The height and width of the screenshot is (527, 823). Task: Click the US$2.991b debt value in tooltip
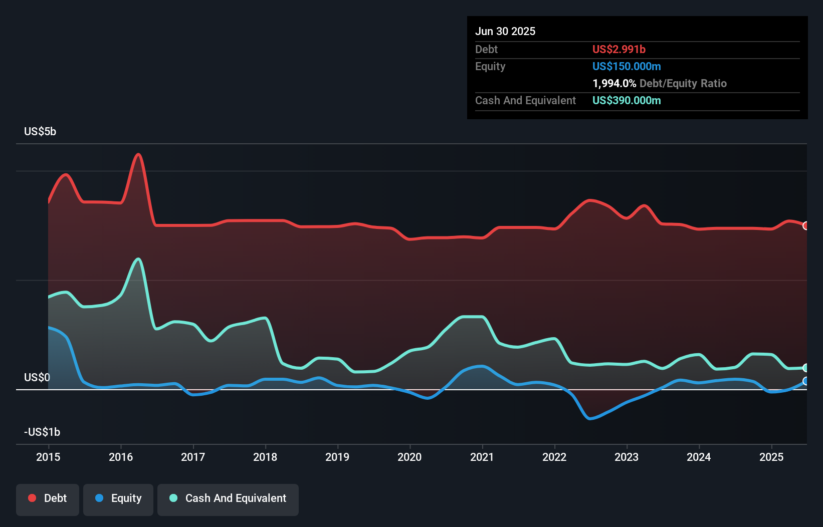coord(619,50)
